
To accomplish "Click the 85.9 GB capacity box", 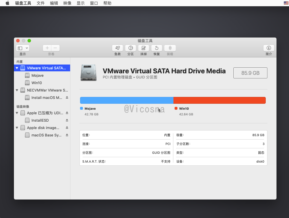I will click(250, 73).
